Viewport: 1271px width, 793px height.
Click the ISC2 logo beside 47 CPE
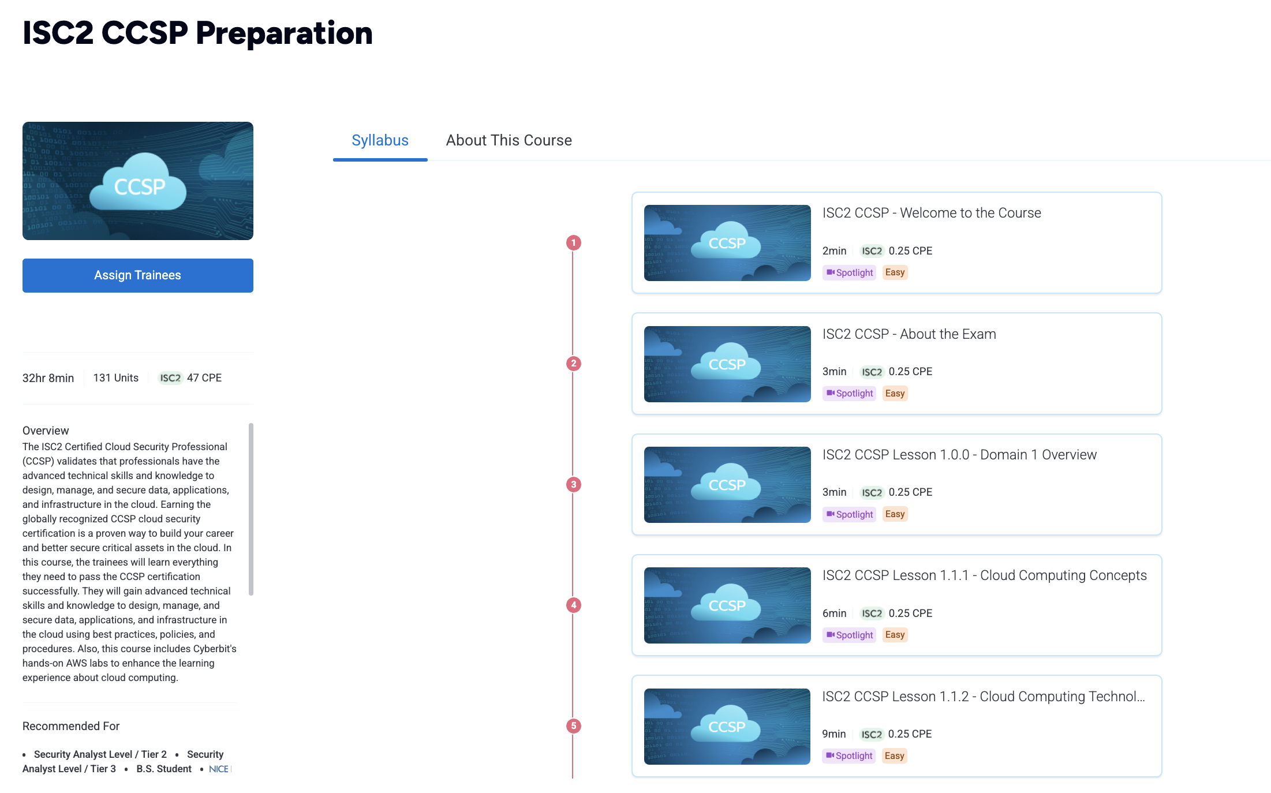[x=170, y=378]
